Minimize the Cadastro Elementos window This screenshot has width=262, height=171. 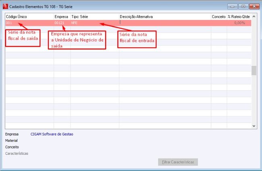[x=232, y=6]
